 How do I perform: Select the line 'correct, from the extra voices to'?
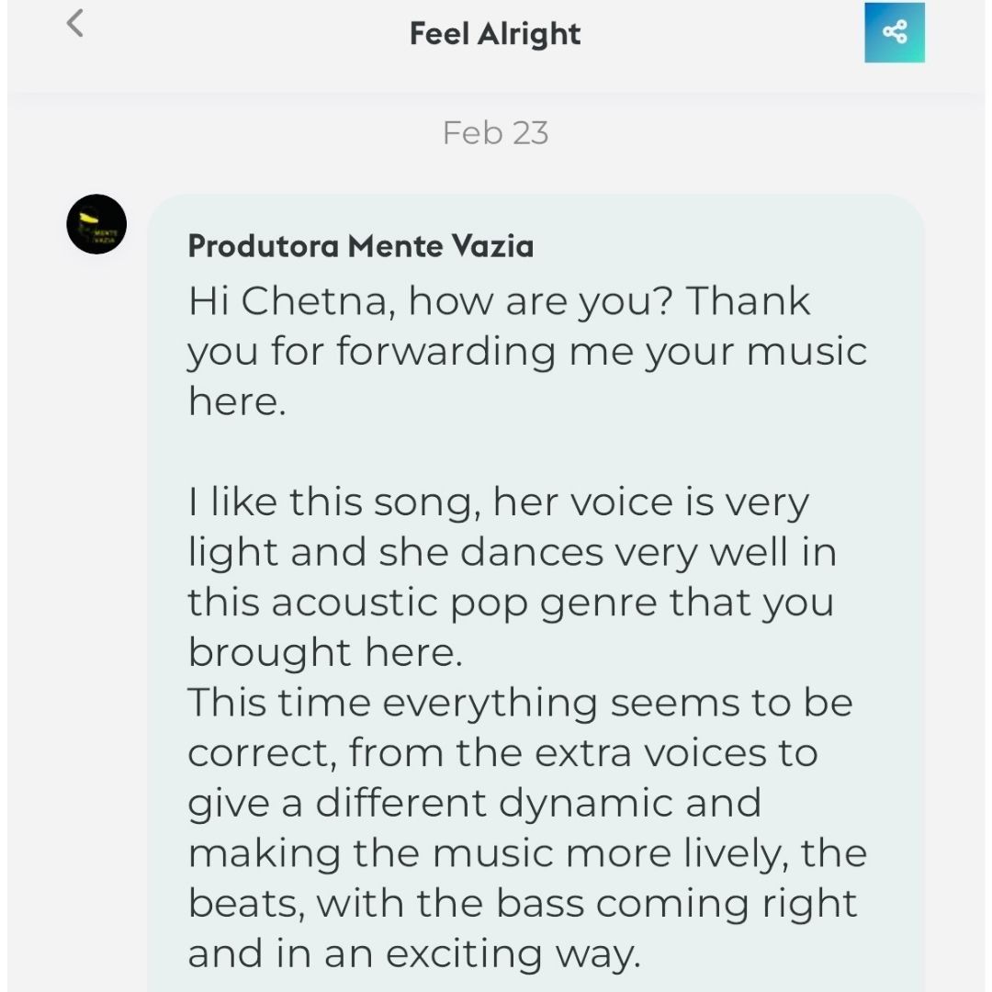[503, 753]
